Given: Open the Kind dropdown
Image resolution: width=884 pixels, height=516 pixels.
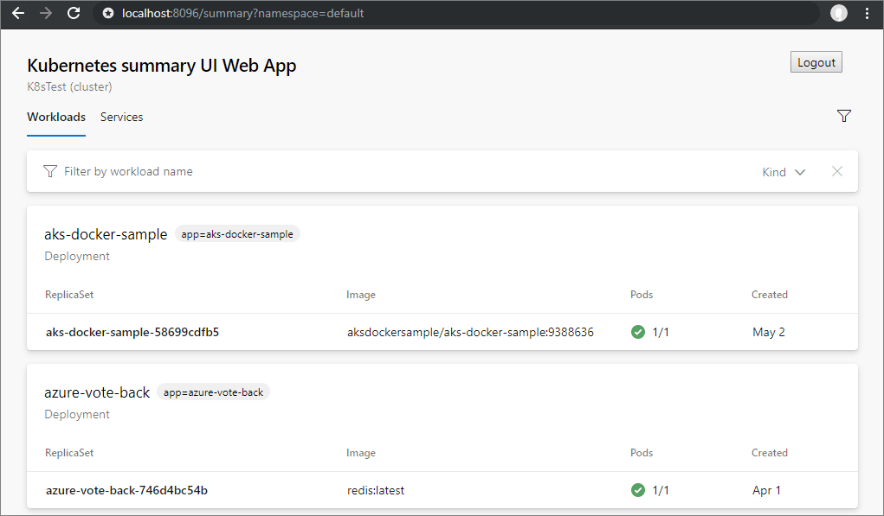Looking at the screenshot, I should 784,172.
